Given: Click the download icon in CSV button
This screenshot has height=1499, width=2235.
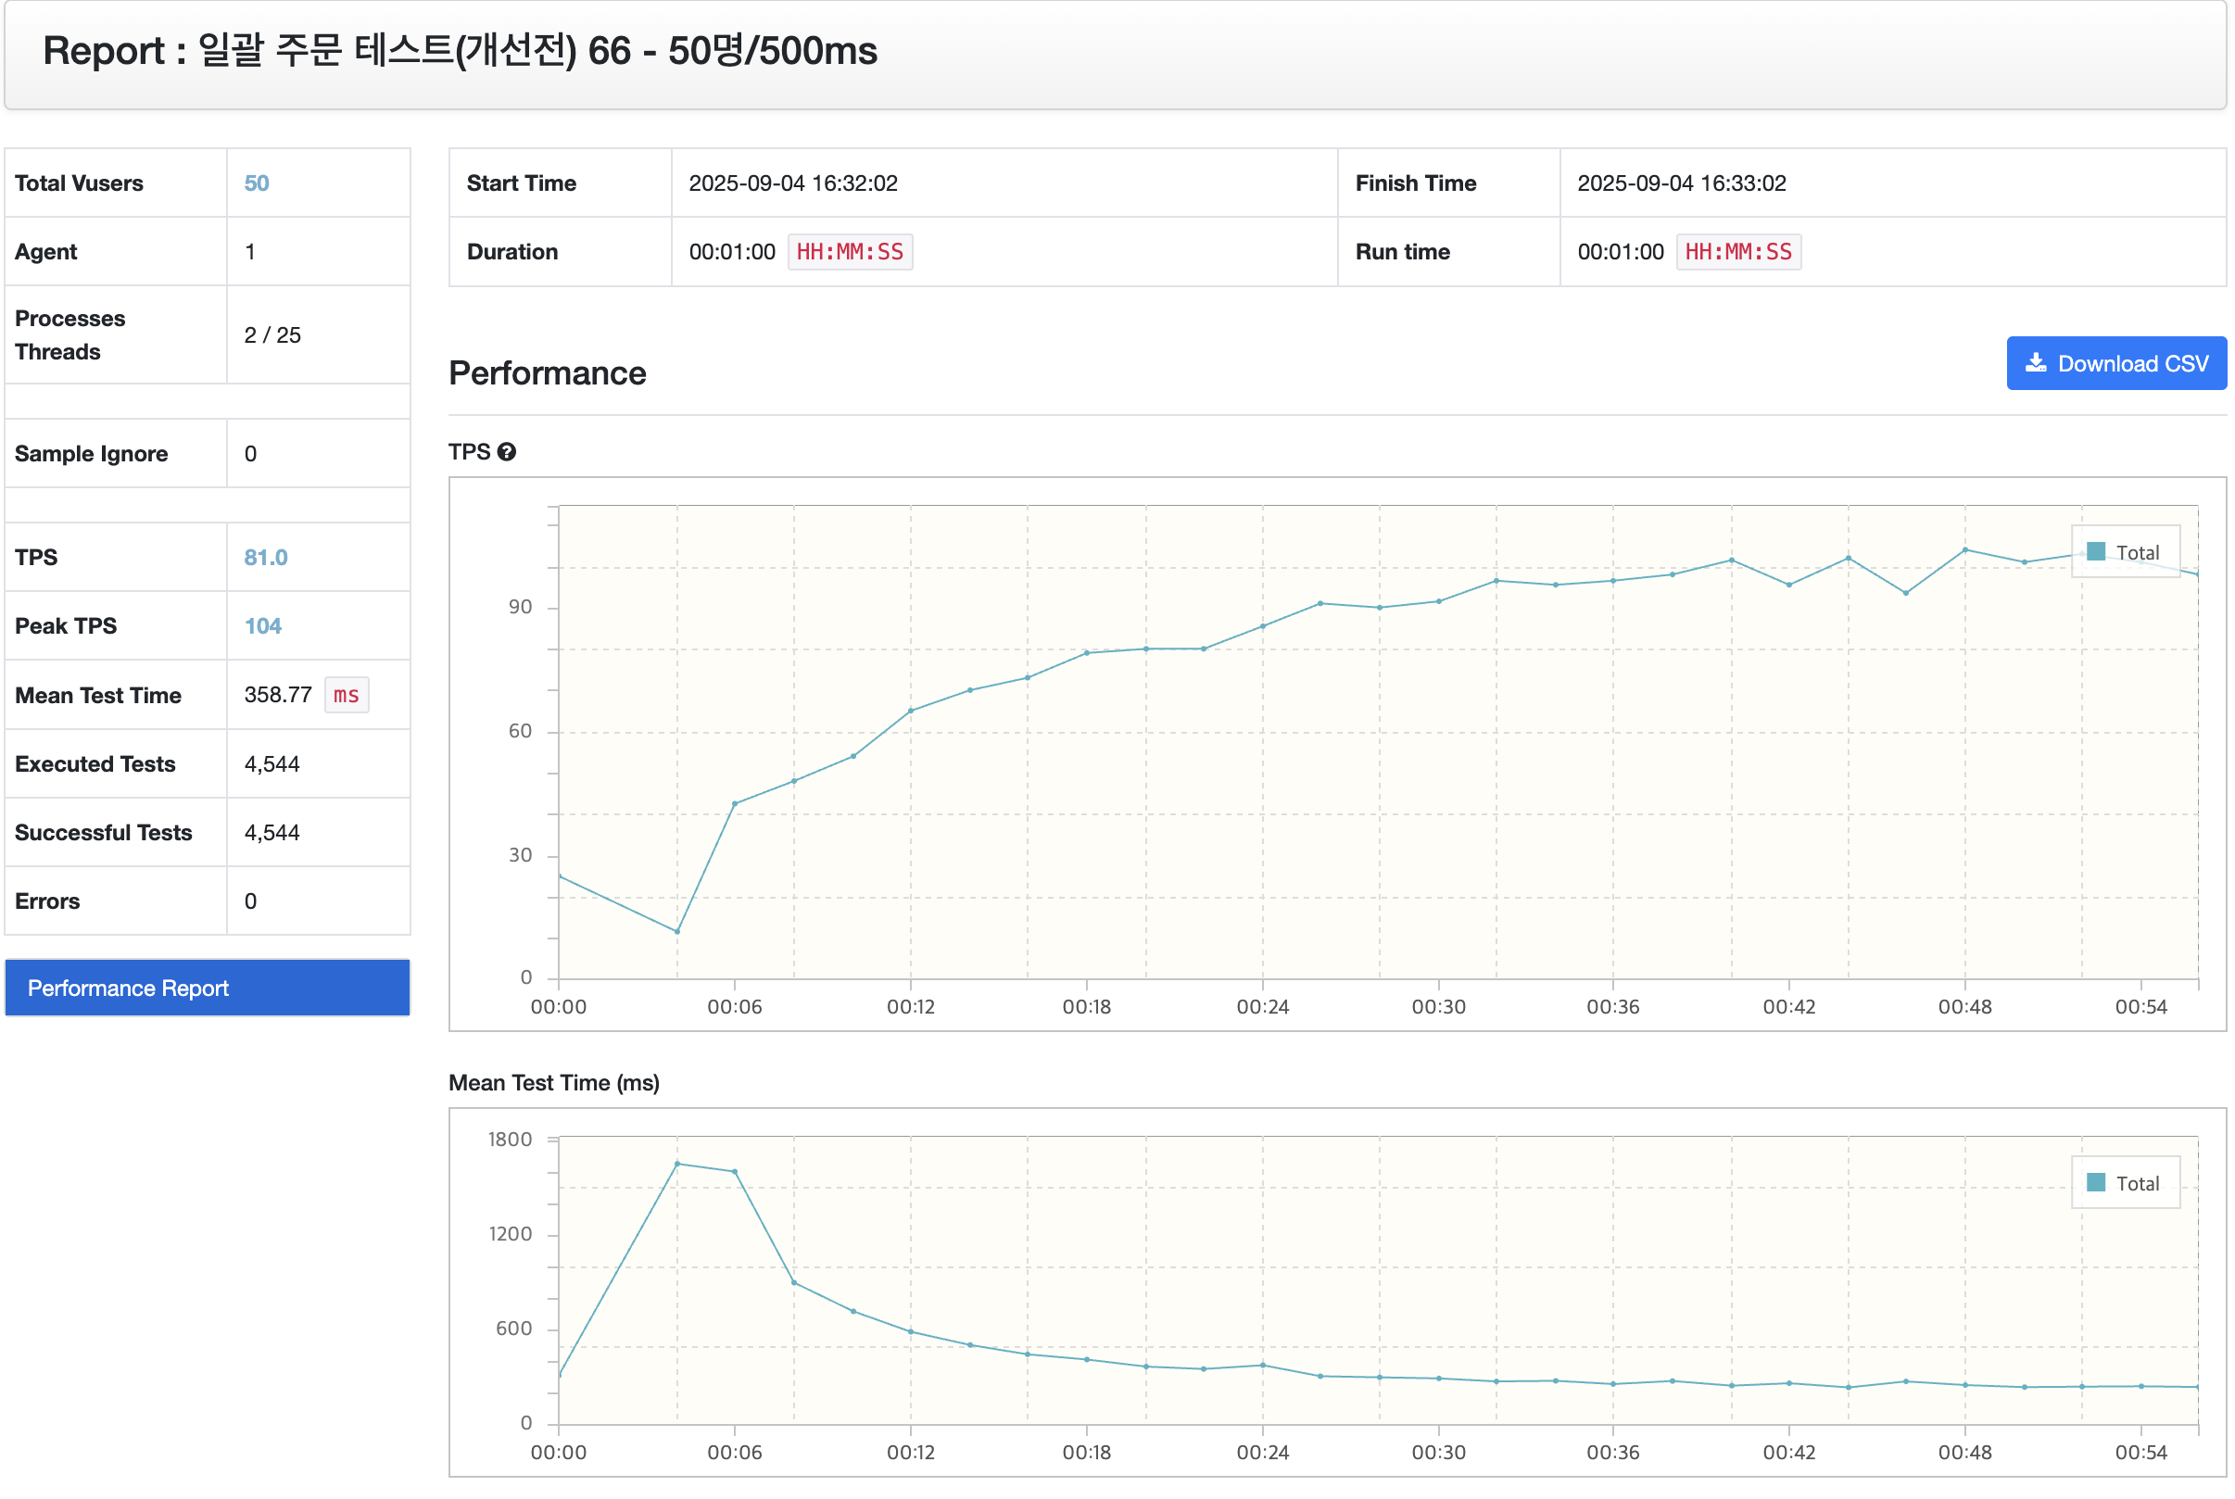Looking at the screenshot, I should (2035, 363).
